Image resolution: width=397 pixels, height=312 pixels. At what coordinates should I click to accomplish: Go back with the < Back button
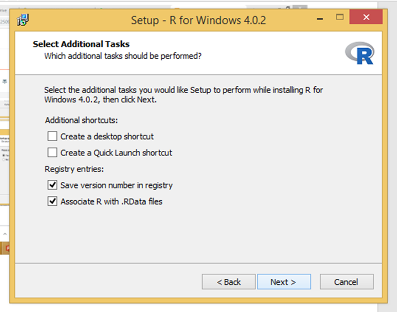pos(229,282)
